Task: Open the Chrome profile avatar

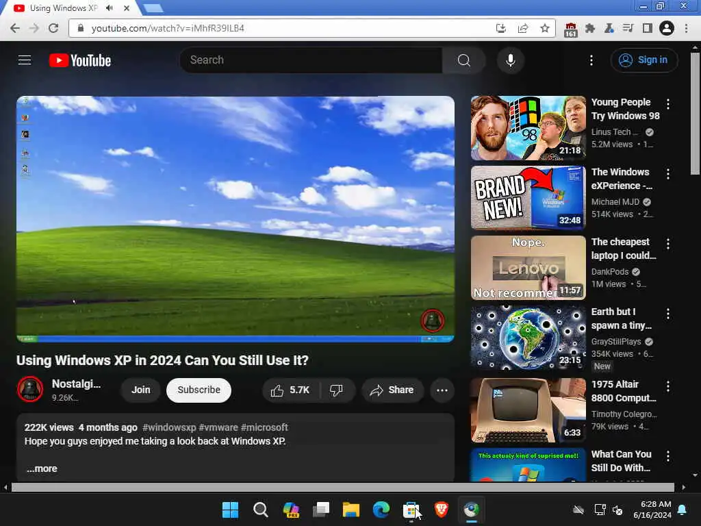Action: pos(667,28)
